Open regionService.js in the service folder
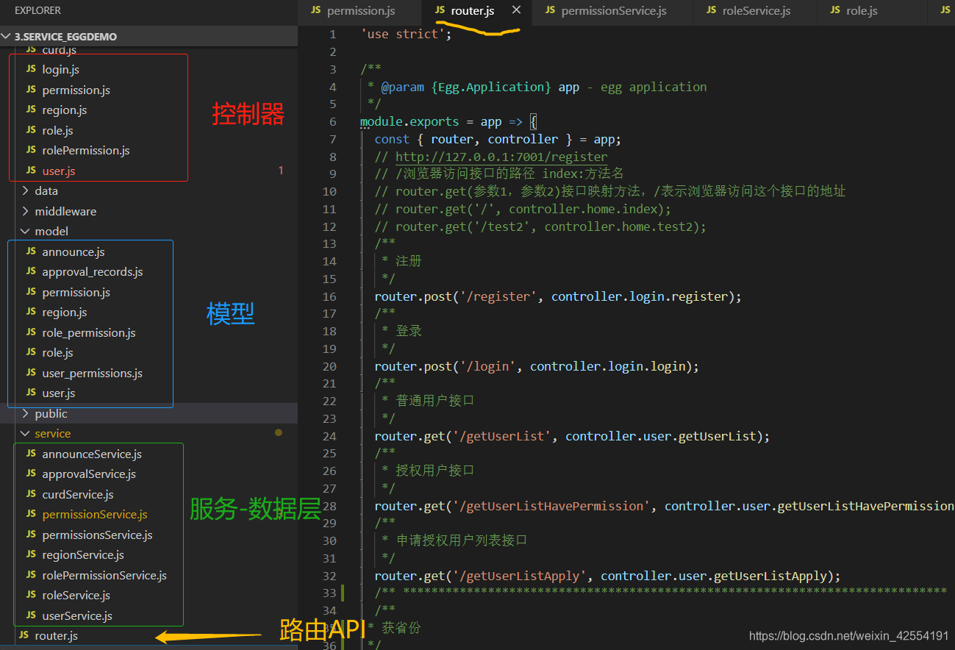This screenshot has height=650, width=955. (82, 554)
